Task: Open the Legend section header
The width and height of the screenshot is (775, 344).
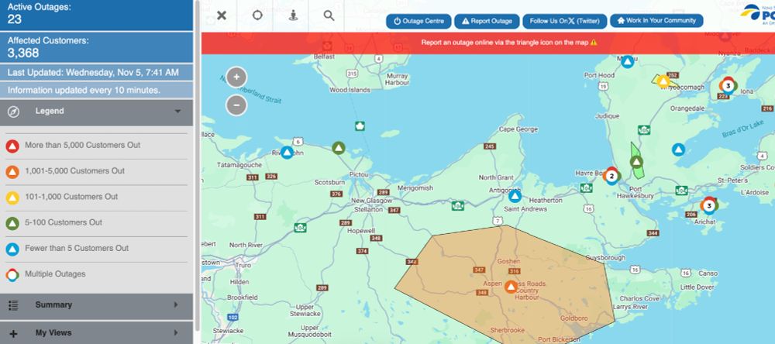Action: [x=96, y=112]
